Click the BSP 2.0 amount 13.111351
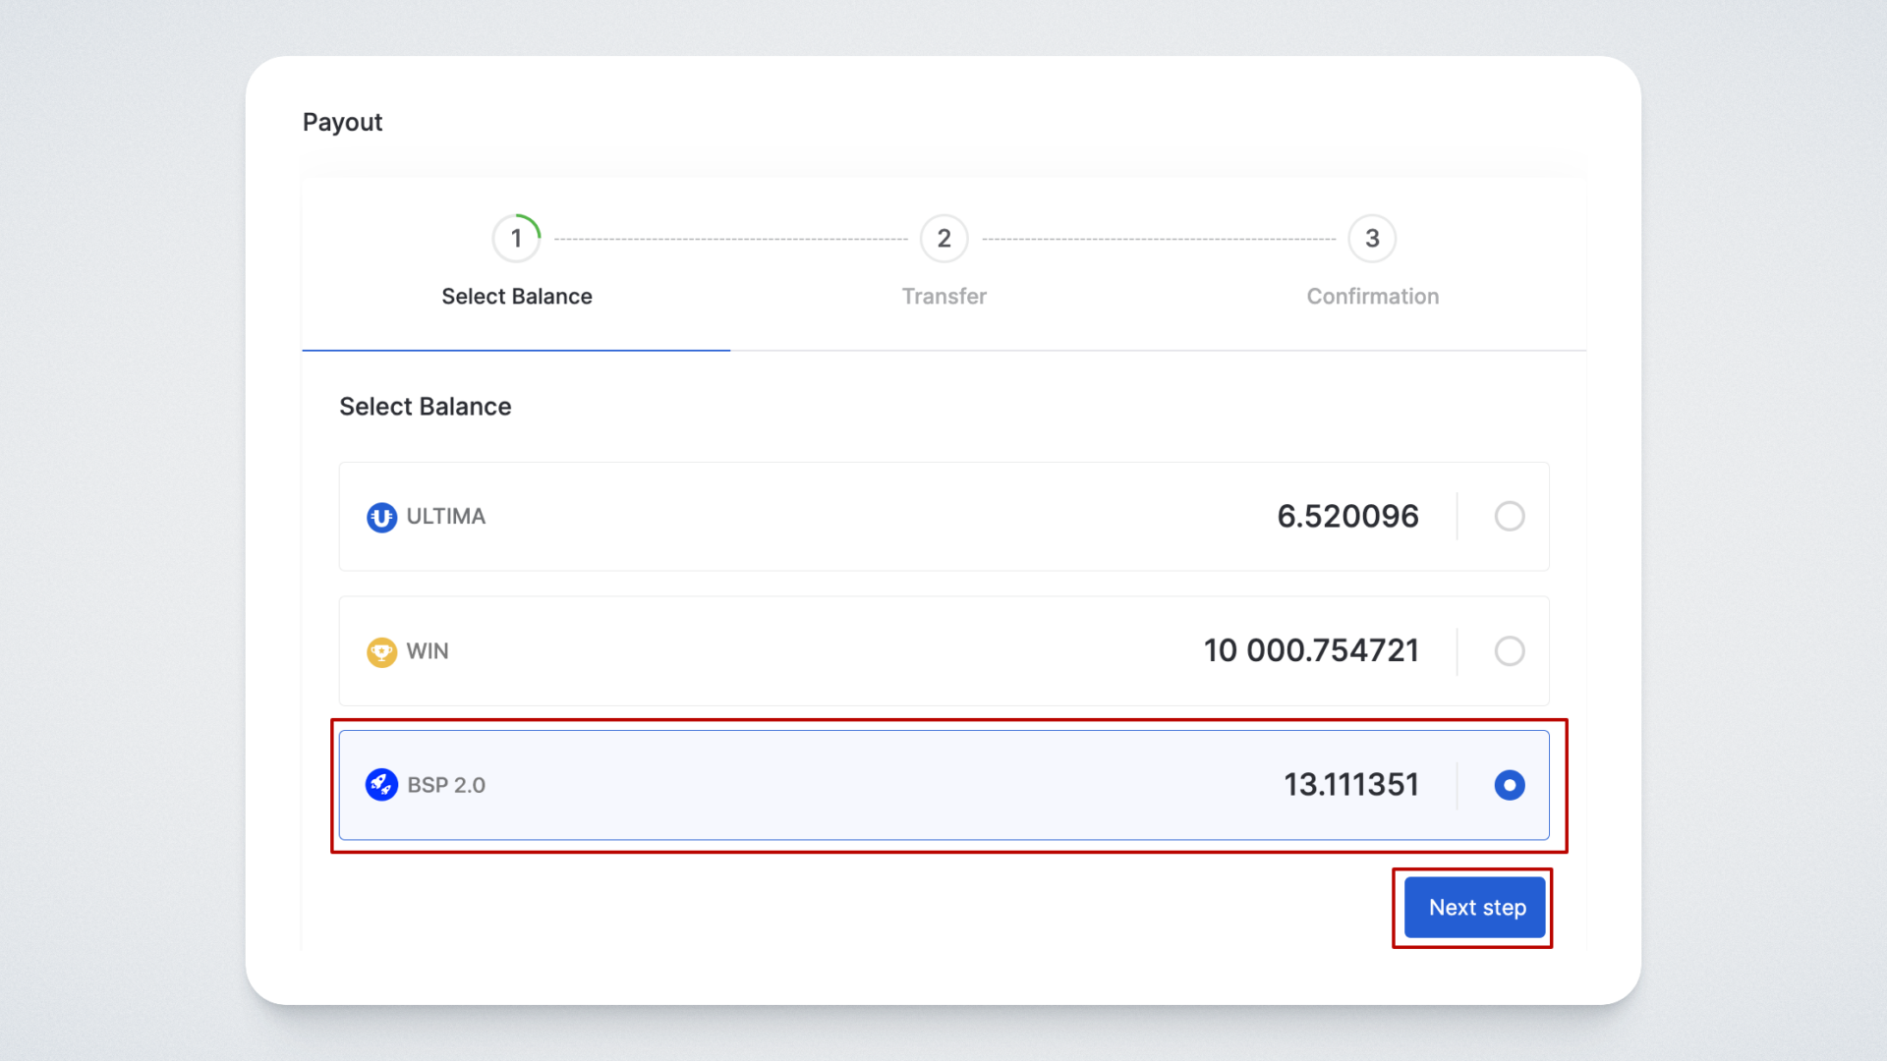This screenshot has width=1887, height=1061. point(1351,785)
